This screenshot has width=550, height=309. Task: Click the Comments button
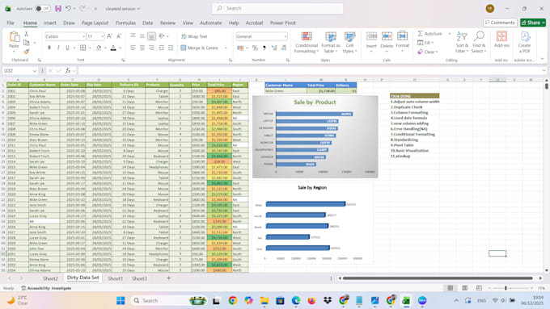500,23
